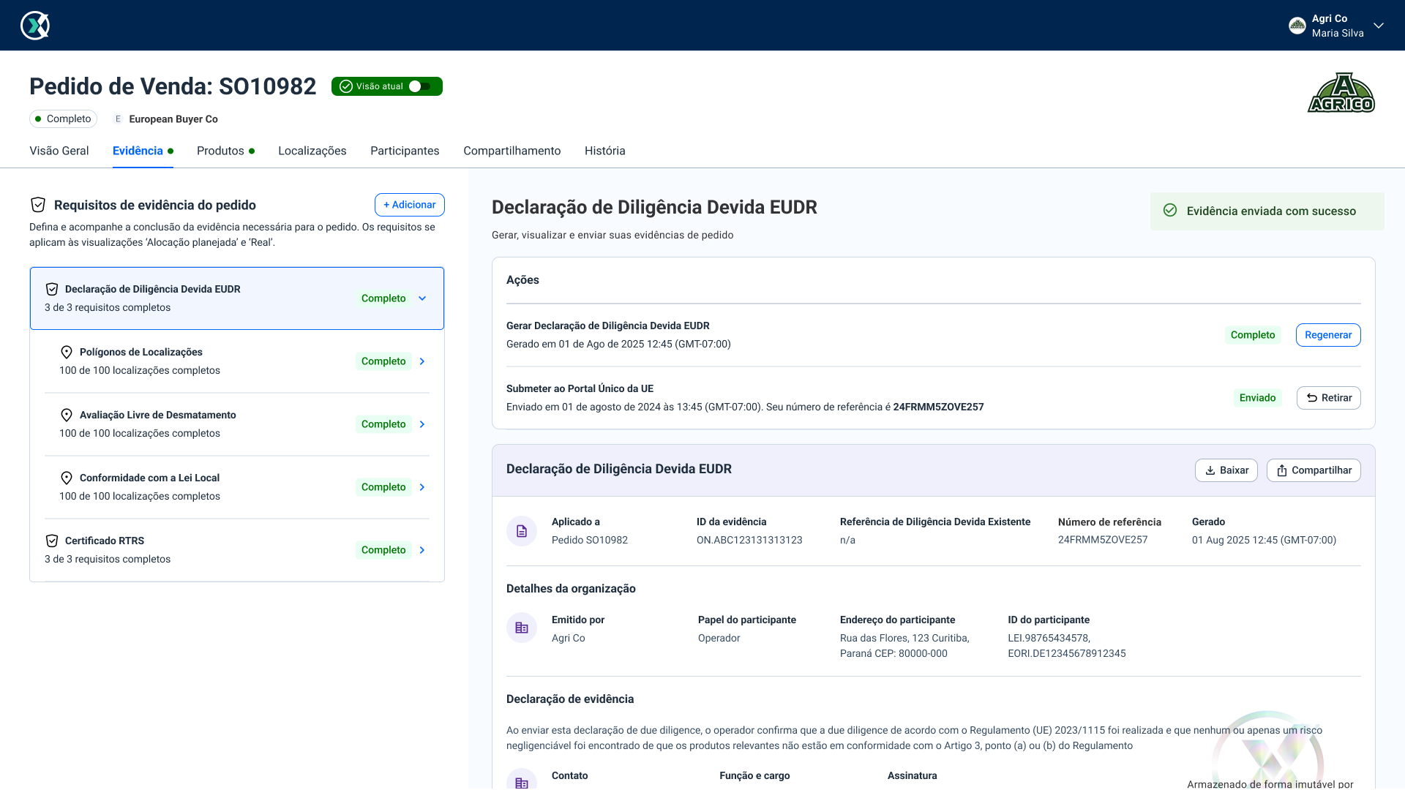Expand Avaliação Livre de Desmatamento row chevron
This screenshot has height=790, width=1405.
(422, 424)
